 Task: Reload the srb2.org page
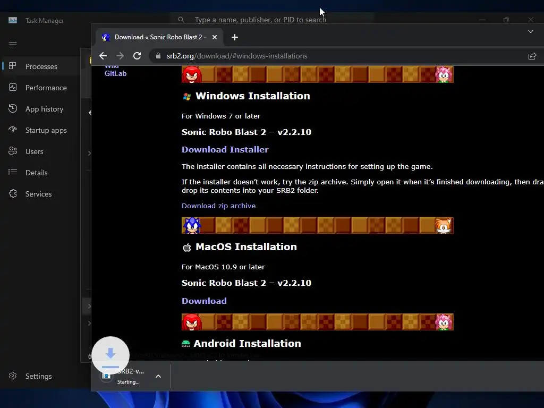(x=137, y=56)
